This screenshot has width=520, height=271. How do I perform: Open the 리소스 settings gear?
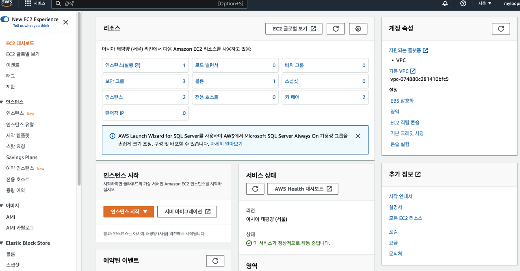(358, 29)
